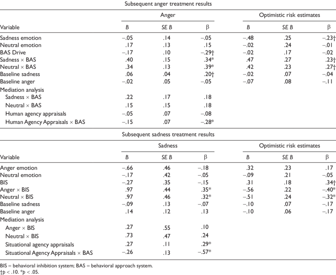
Task: Select 'Optimistic risk estimates' header in the anger table
Action: (289, 15)
